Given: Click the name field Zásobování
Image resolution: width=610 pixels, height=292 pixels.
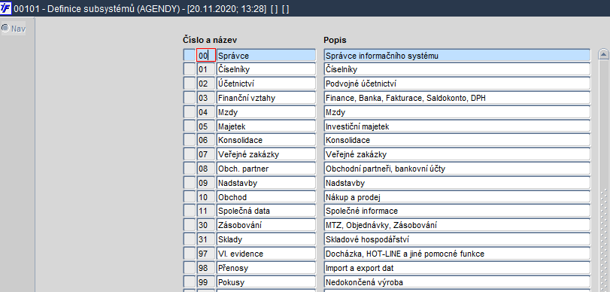Looking at the screenshot, I should pos(266,226).
